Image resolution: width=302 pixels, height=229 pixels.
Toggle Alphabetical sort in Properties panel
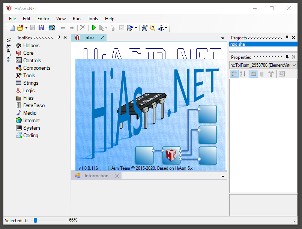[242, 74]
